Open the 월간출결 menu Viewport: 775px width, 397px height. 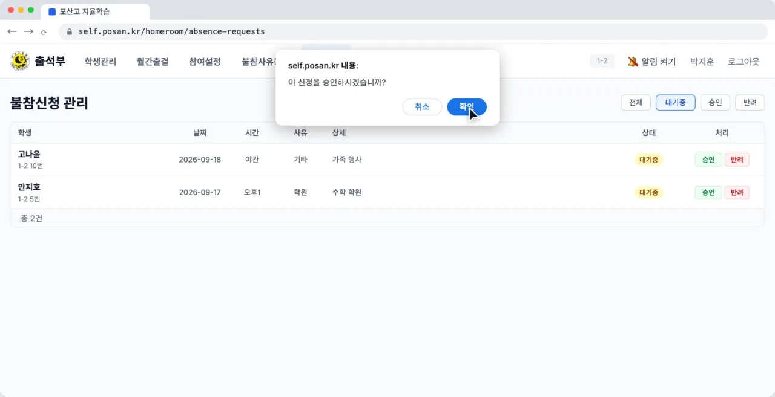pos(153,61)
